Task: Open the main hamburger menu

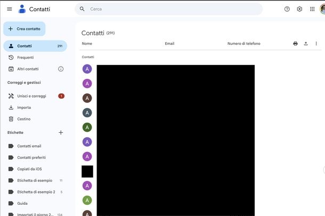Action: coord(10,9)
